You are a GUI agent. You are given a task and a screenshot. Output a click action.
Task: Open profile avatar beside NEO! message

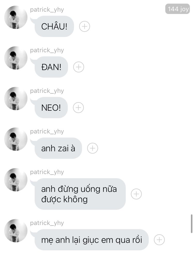pos(16,99)
